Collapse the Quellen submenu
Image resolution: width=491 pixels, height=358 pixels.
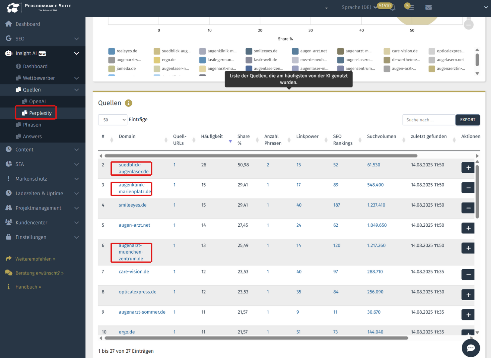coord(77,90)
